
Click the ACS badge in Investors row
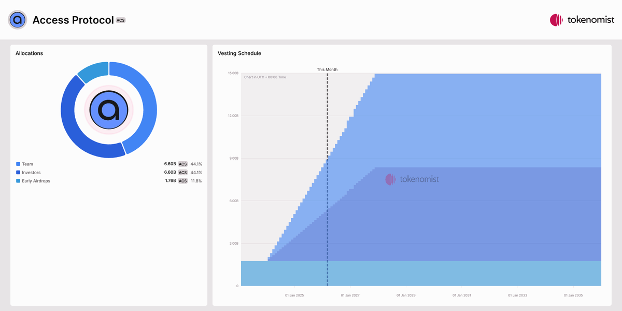pyautogui.click(x=182, y=173)
